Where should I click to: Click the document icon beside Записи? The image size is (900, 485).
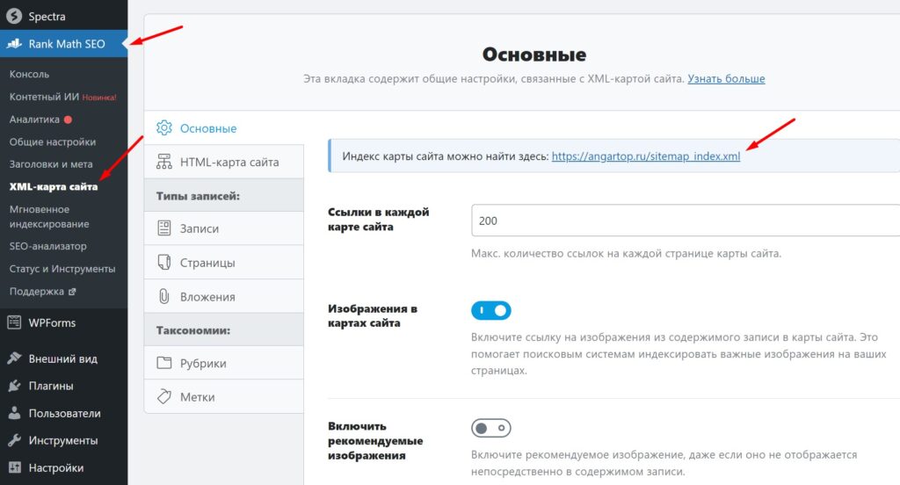[164, 228]
